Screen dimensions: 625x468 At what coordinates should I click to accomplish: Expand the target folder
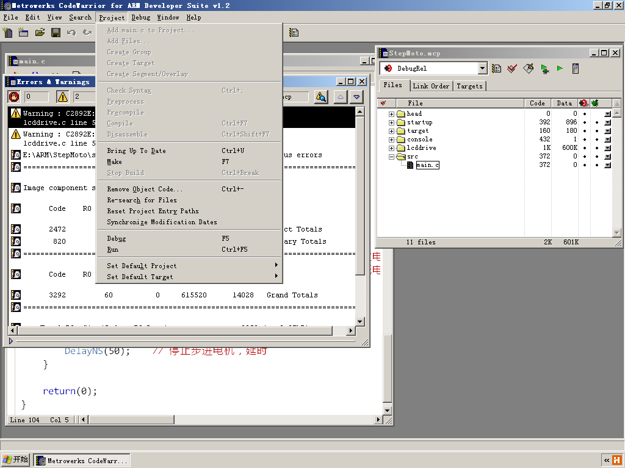coord(391,131)
